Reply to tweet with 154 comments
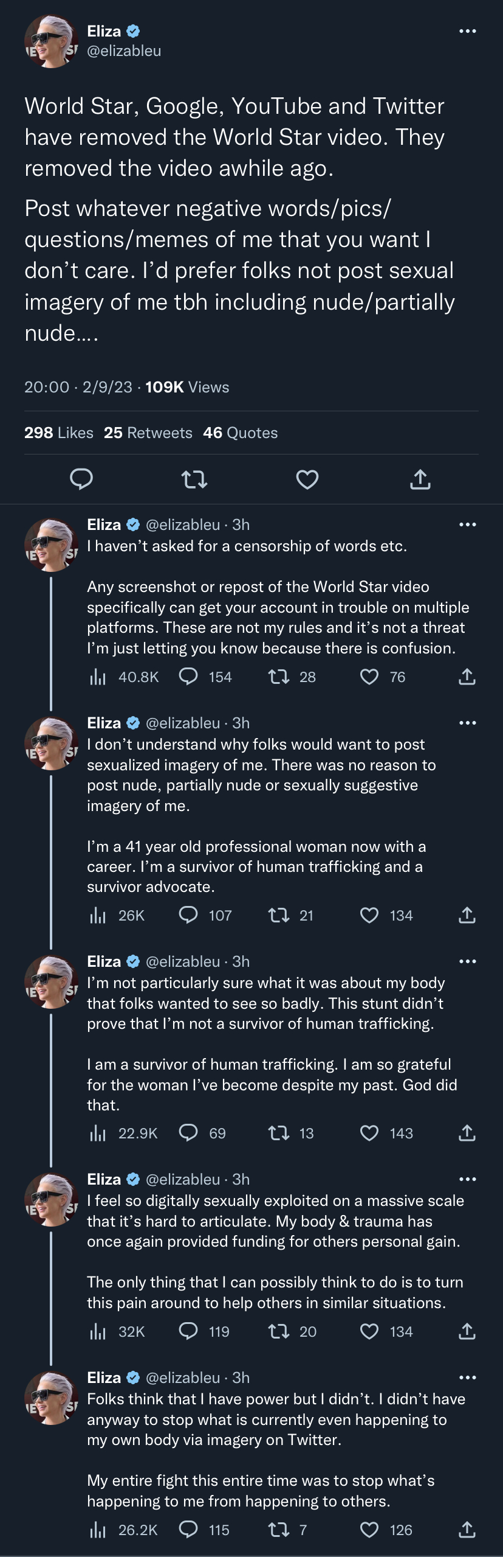The image size is (503, 1557). [205, 677]
